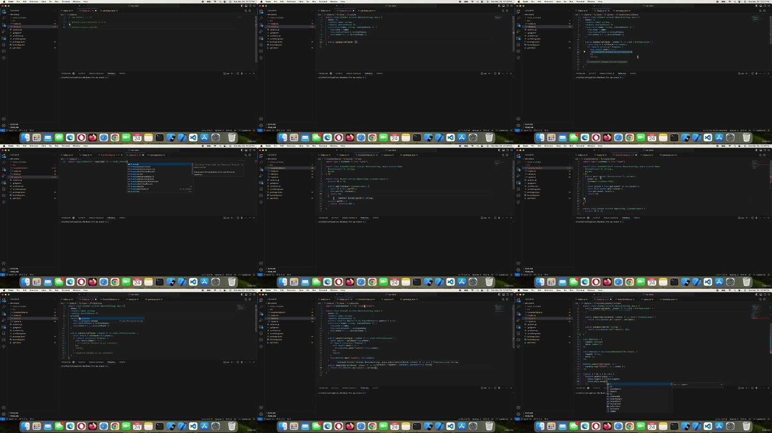Open Search view in the bottom-center window

(261, 307)
